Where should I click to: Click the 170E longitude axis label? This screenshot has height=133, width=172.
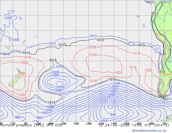[x=13, y=124]
